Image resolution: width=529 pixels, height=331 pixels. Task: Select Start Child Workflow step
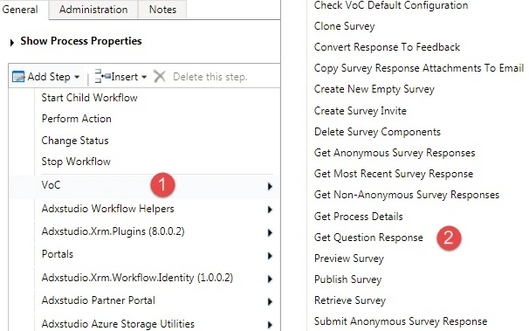(x=89, y=98)
